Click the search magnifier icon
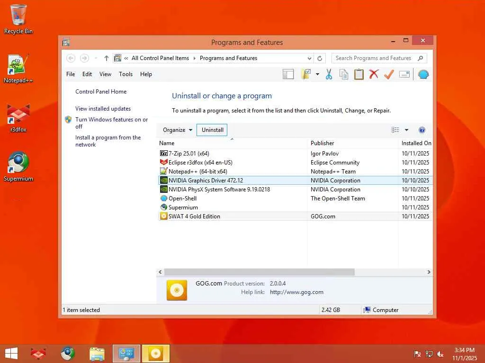The height and width of the screenshot is (363, 485). (421, 58)
